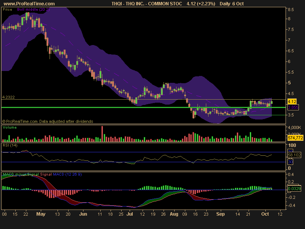The height and width of the screenshot is (229, 305).
Task: Click the 0.0329 MACD histogram value tag
Action: click(294, 189)
